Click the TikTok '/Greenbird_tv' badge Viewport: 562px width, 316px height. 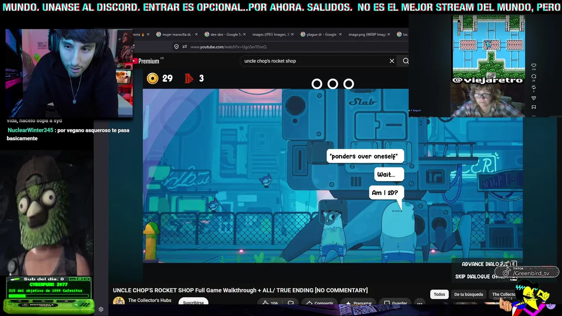527,272
